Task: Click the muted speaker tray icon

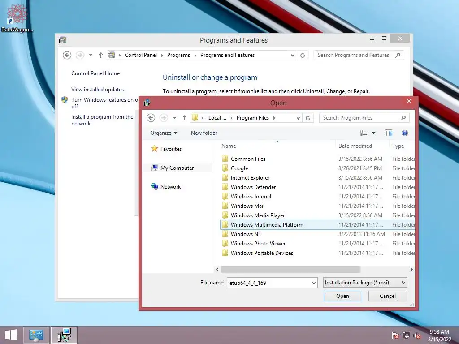Action: (417, 335)
